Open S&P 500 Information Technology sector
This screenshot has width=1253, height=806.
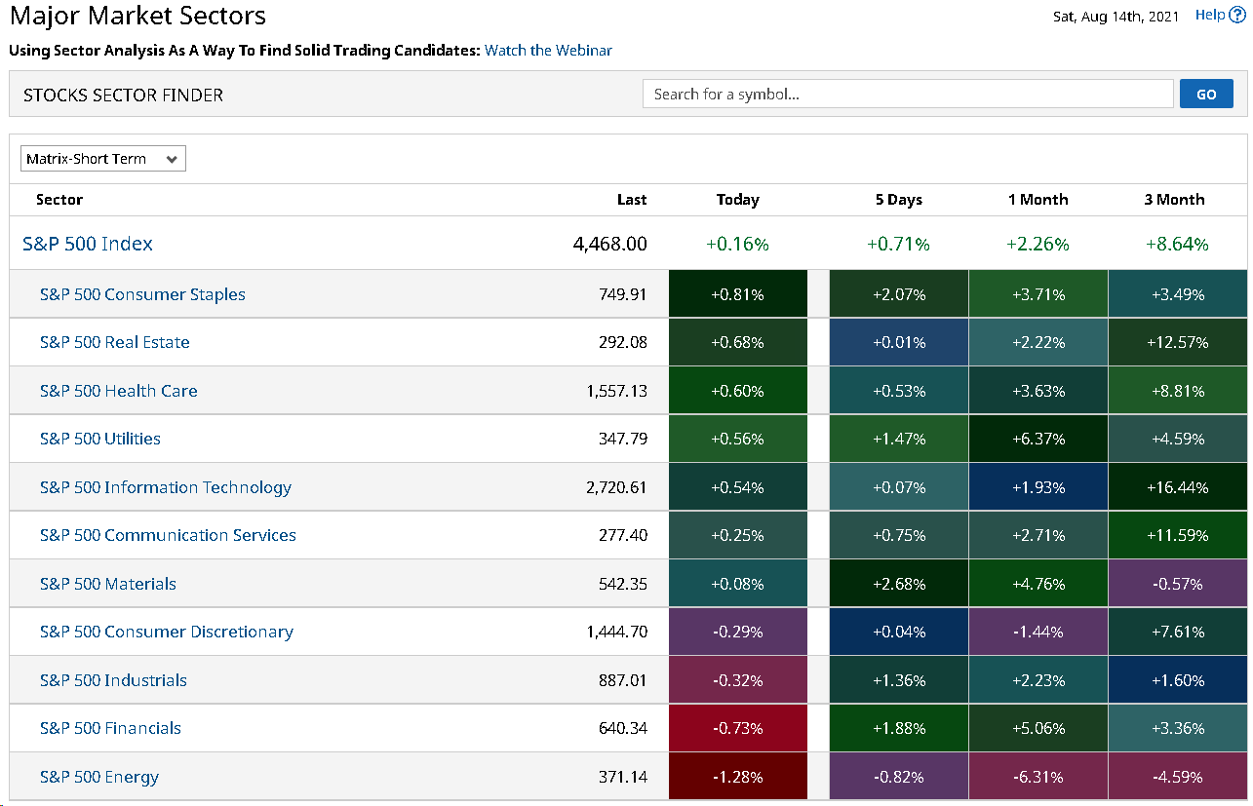click(x=166, y=487)
